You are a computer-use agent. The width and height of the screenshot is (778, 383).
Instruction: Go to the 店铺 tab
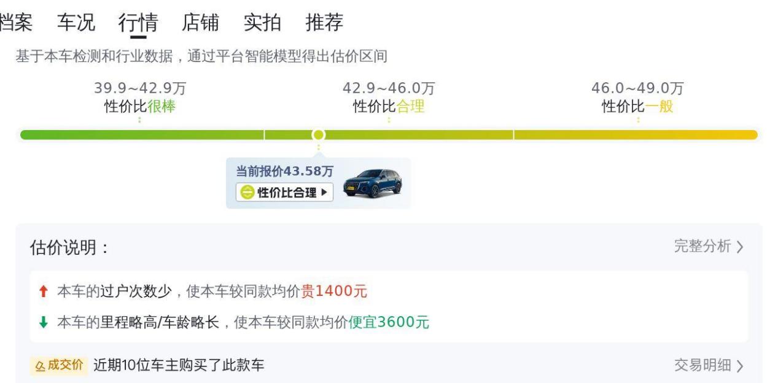tap(200, 23)
